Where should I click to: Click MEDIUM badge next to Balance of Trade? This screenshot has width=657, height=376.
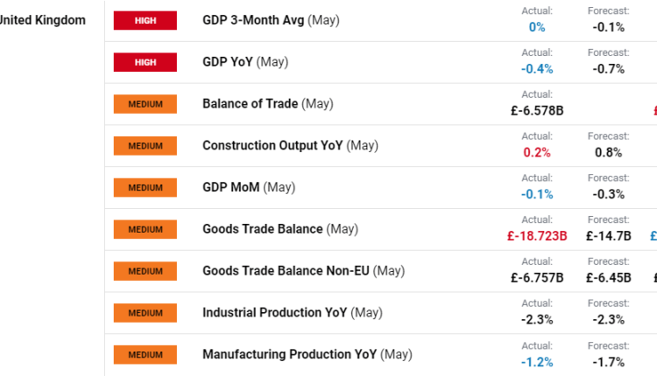[145, 104]
